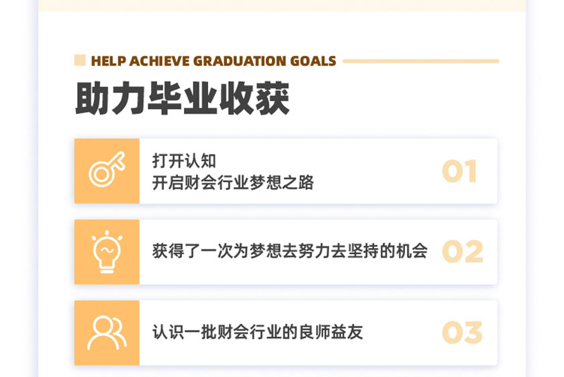Click the cream banner strip at the top
This screenshot has width=564, height=377.
[x=282, y=6]
